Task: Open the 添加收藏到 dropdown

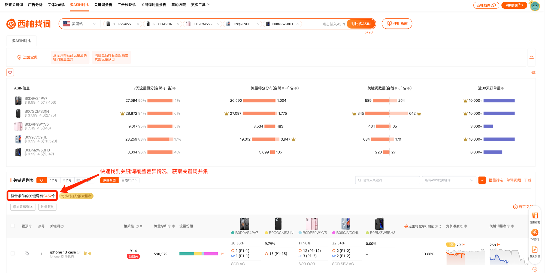Action: pos(23,207)
